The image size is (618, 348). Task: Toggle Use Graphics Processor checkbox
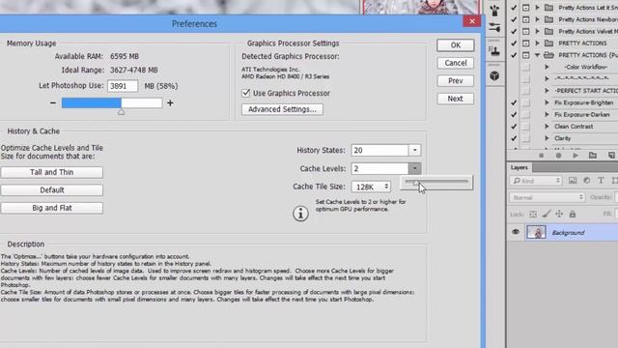click(x=246, y=93)
